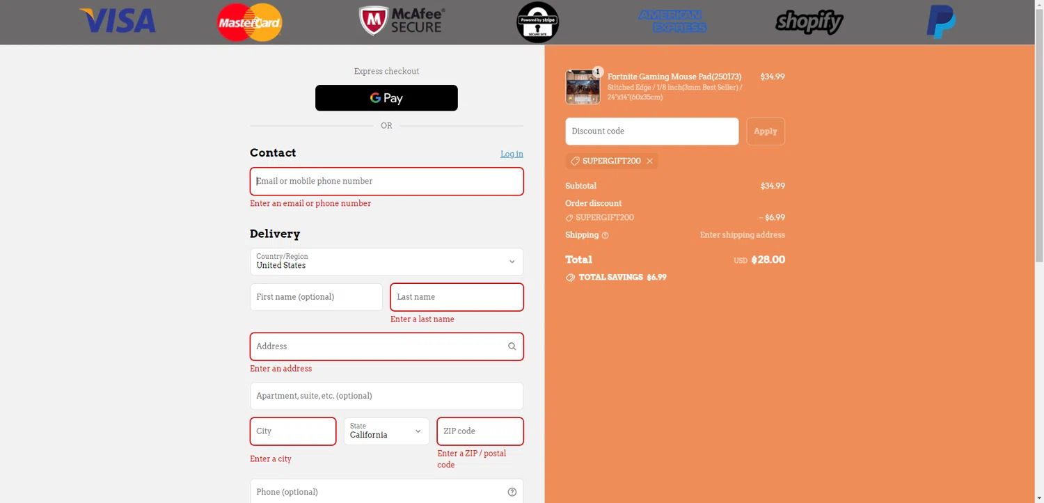
Task: Click the quantity badge on product thumbnail
Action: (597, 72)
